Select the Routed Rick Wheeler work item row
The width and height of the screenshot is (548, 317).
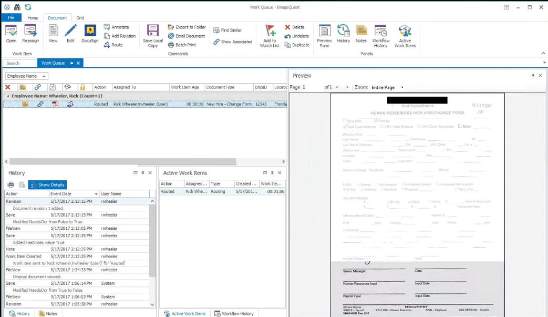tap(145, 104)
